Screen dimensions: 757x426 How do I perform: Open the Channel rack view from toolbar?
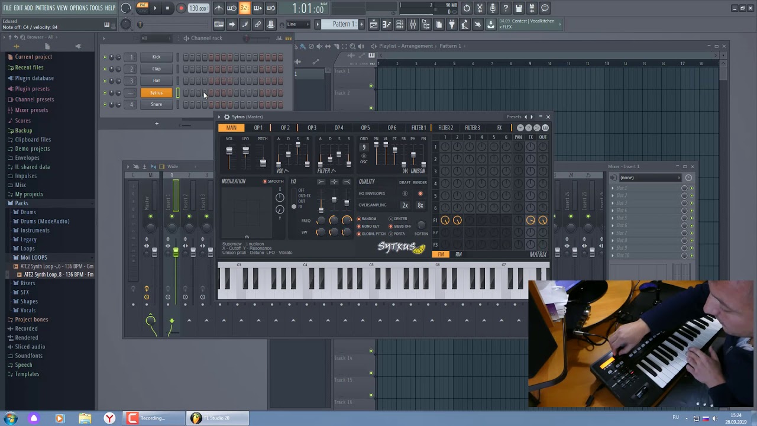[400, 24]
